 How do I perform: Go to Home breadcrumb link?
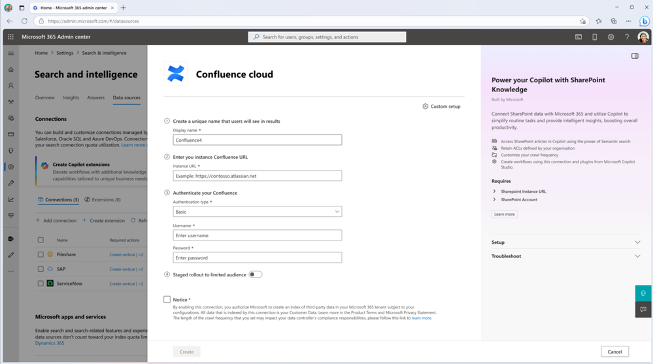pyautogui.click(x=41, y=53)
